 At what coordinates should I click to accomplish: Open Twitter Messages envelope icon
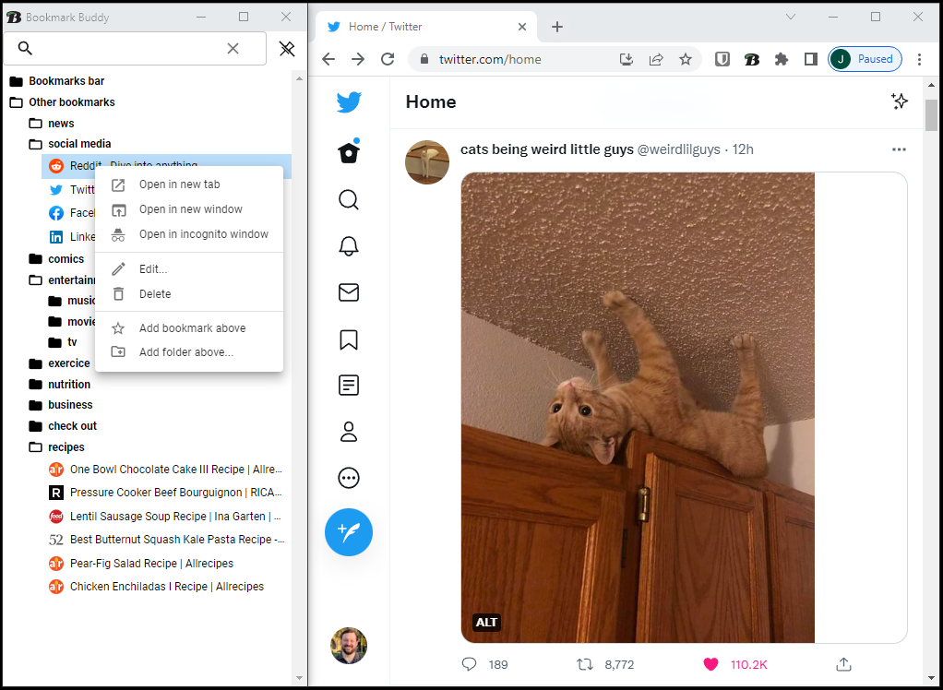(x=349, y=292)
